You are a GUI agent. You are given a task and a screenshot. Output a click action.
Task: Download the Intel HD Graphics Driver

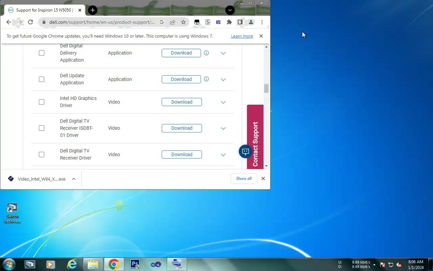tap(182, 102)
